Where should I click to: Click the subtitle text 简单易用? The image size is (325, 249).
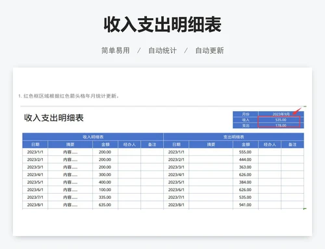pos(116,51)
